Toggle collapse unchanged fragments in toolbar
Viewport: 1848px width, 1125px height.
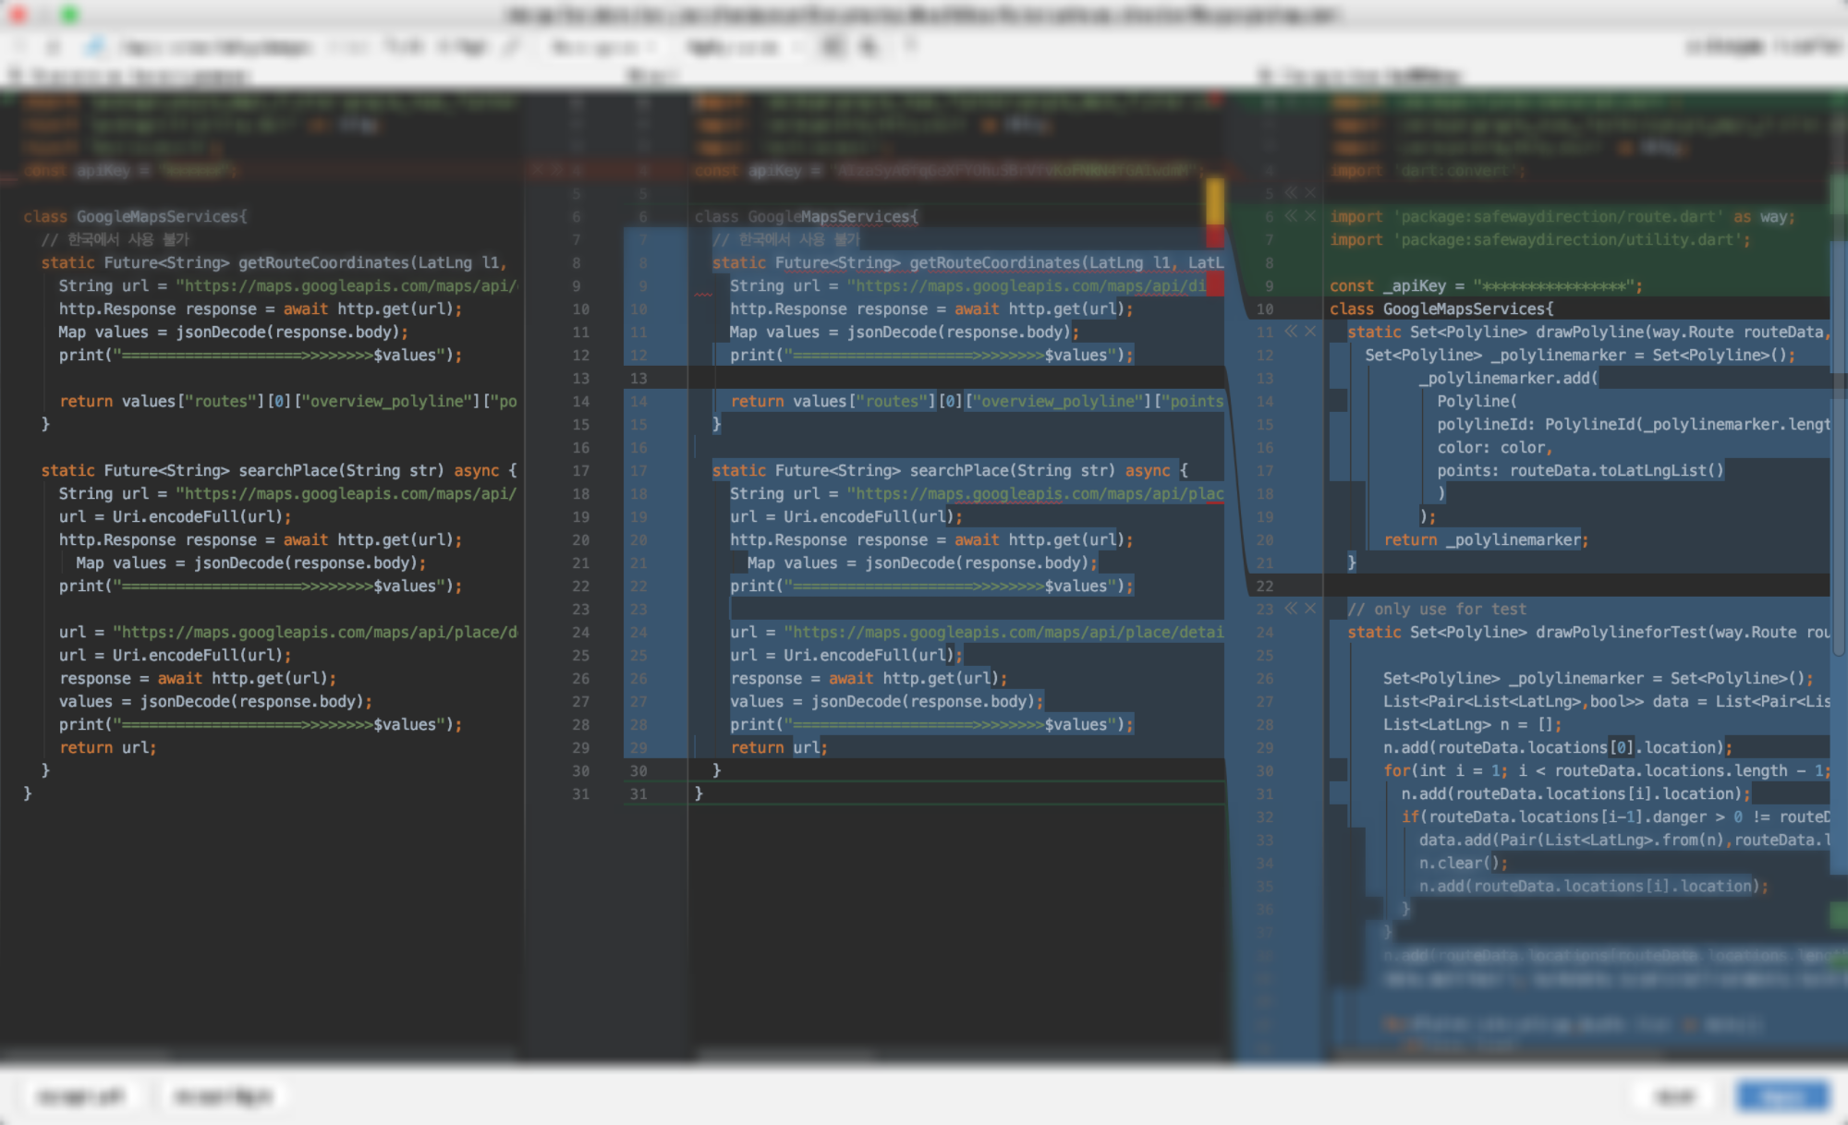(x=833, y=46)
